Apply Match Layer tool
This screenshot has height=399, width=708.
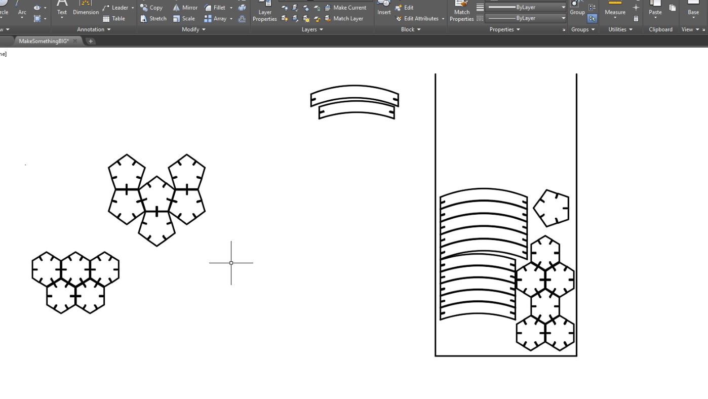[344, 19]
